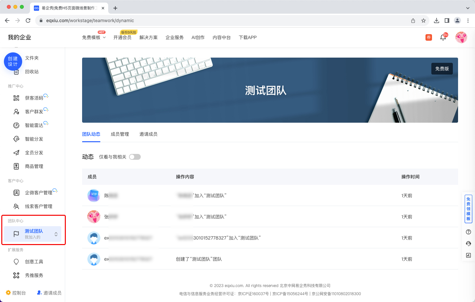Toggle the browser side panel icon
Viewport: 475px width, 302px height.
pyautogui.click(x=447, y=21)
